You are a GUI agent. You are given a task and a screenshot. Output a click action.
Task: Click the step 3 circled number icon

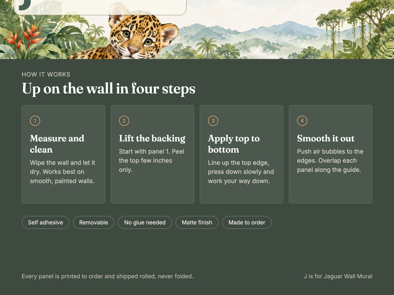(213, 121)
